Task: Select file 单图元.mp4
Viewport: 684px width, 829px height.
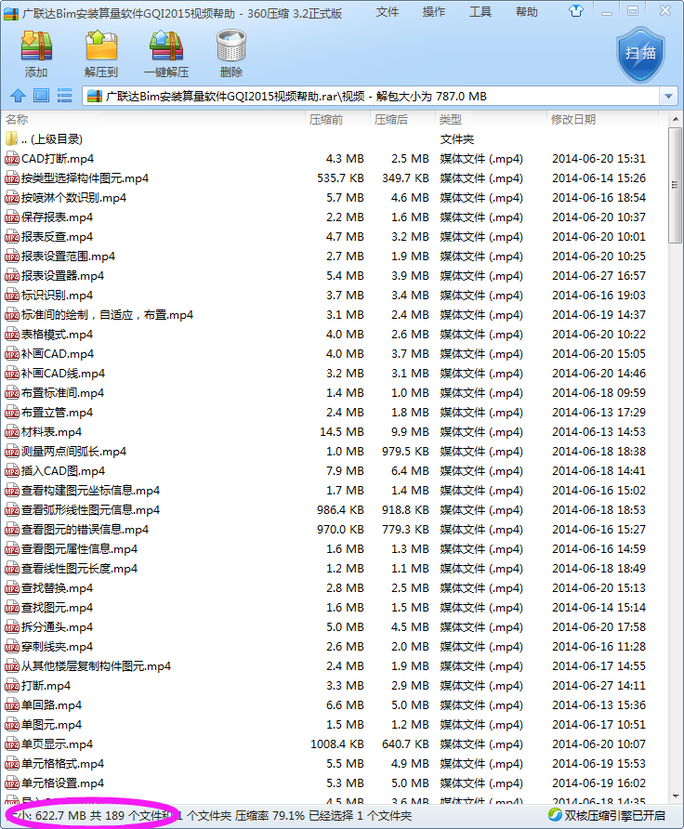Action: [51, 725]
